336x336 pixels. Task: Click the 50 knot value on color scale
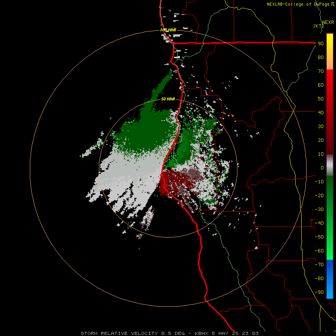click(x=321, y=99)
